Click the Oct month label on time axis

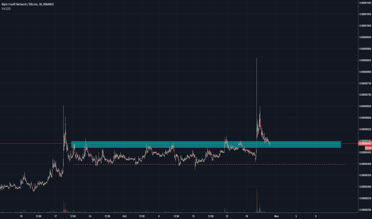tap(124, 216)
